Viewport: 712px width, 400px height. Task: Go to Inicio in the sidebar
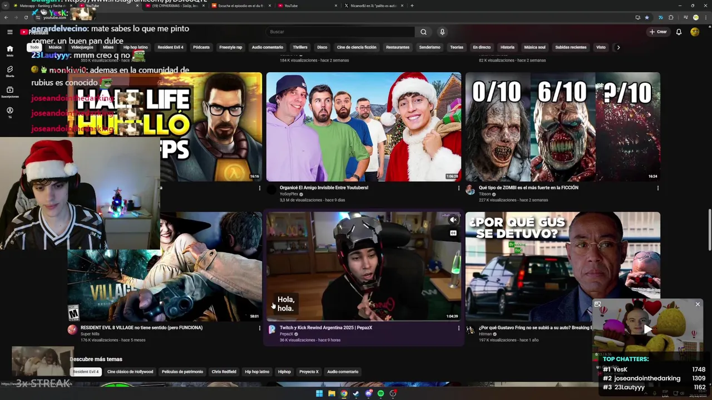pyautogui.click(x=9, y=51)
